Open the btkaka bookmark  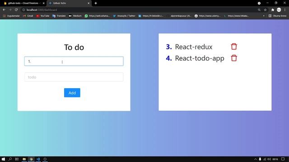(x=236, y=16)
